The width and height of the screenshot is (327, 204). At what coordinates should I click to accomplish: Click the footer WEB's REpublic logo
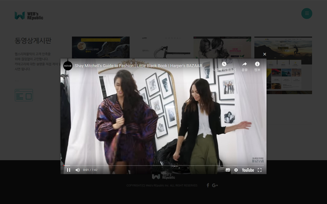coord(163,177)
